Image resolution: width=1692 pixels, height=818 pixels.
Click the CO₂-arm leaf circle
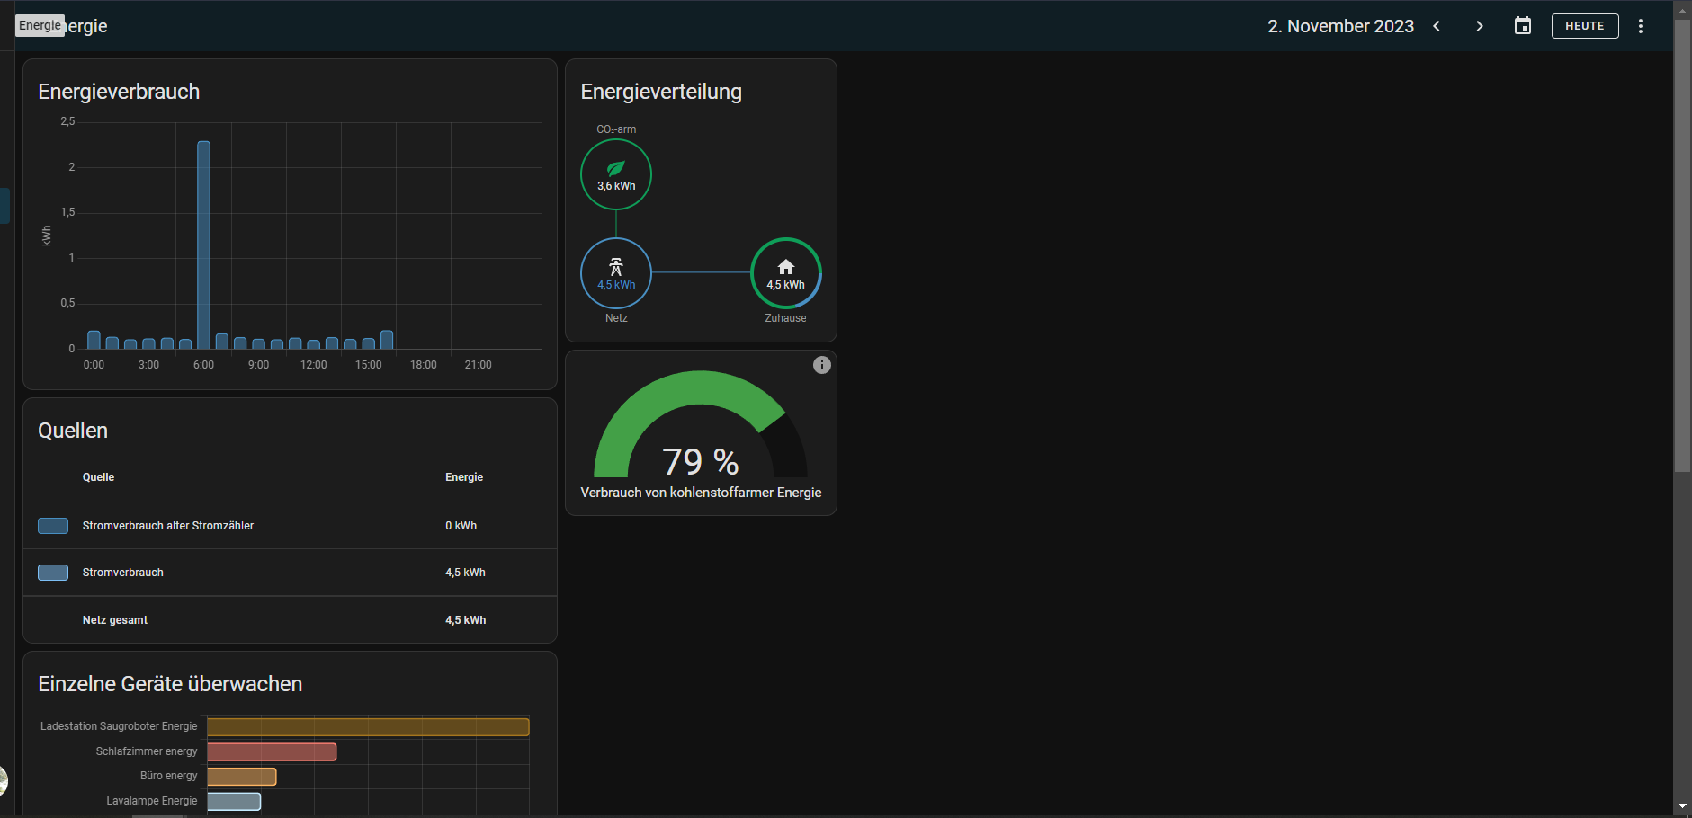[x=616, y=174]
